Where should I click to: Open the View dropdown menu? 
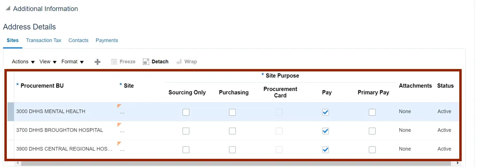click(x=48, y=62)
